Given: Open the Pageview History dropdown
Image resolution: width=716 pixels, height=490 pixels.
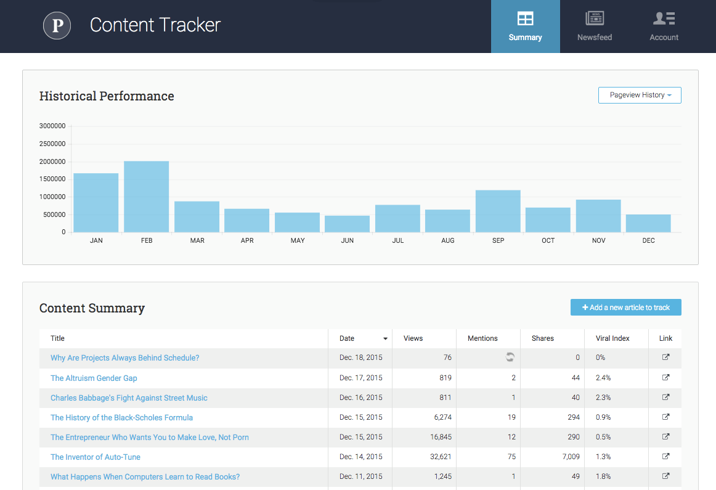Looking at the screenshot, I should coord(640,95).
